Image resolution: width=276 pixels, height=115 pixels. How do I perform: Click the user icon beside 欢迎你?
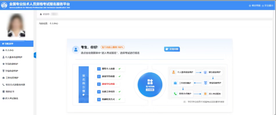[x=41, y=14]
